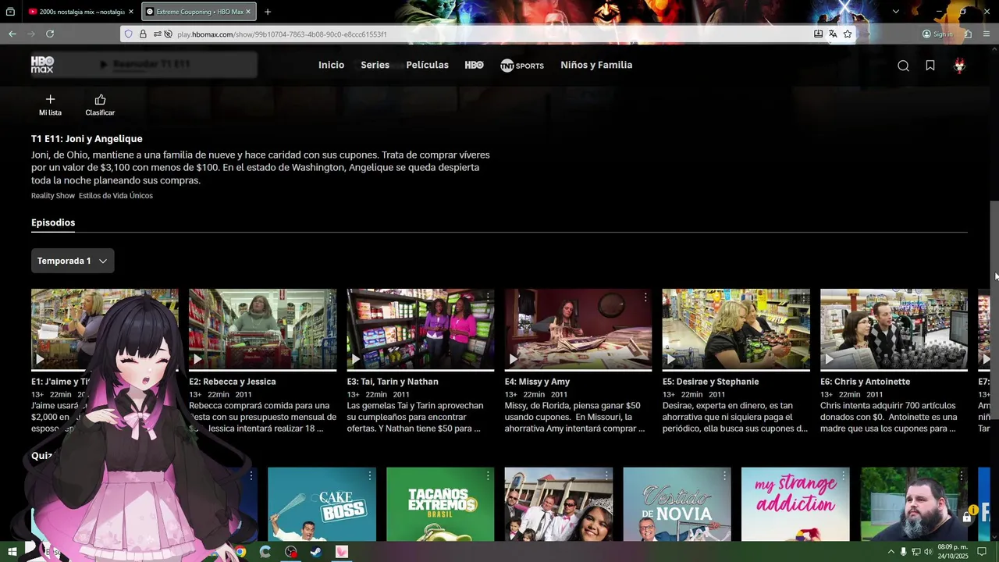Go to Inicio in navigation
This screenshot has height=562, width=999.
[331, 65]
